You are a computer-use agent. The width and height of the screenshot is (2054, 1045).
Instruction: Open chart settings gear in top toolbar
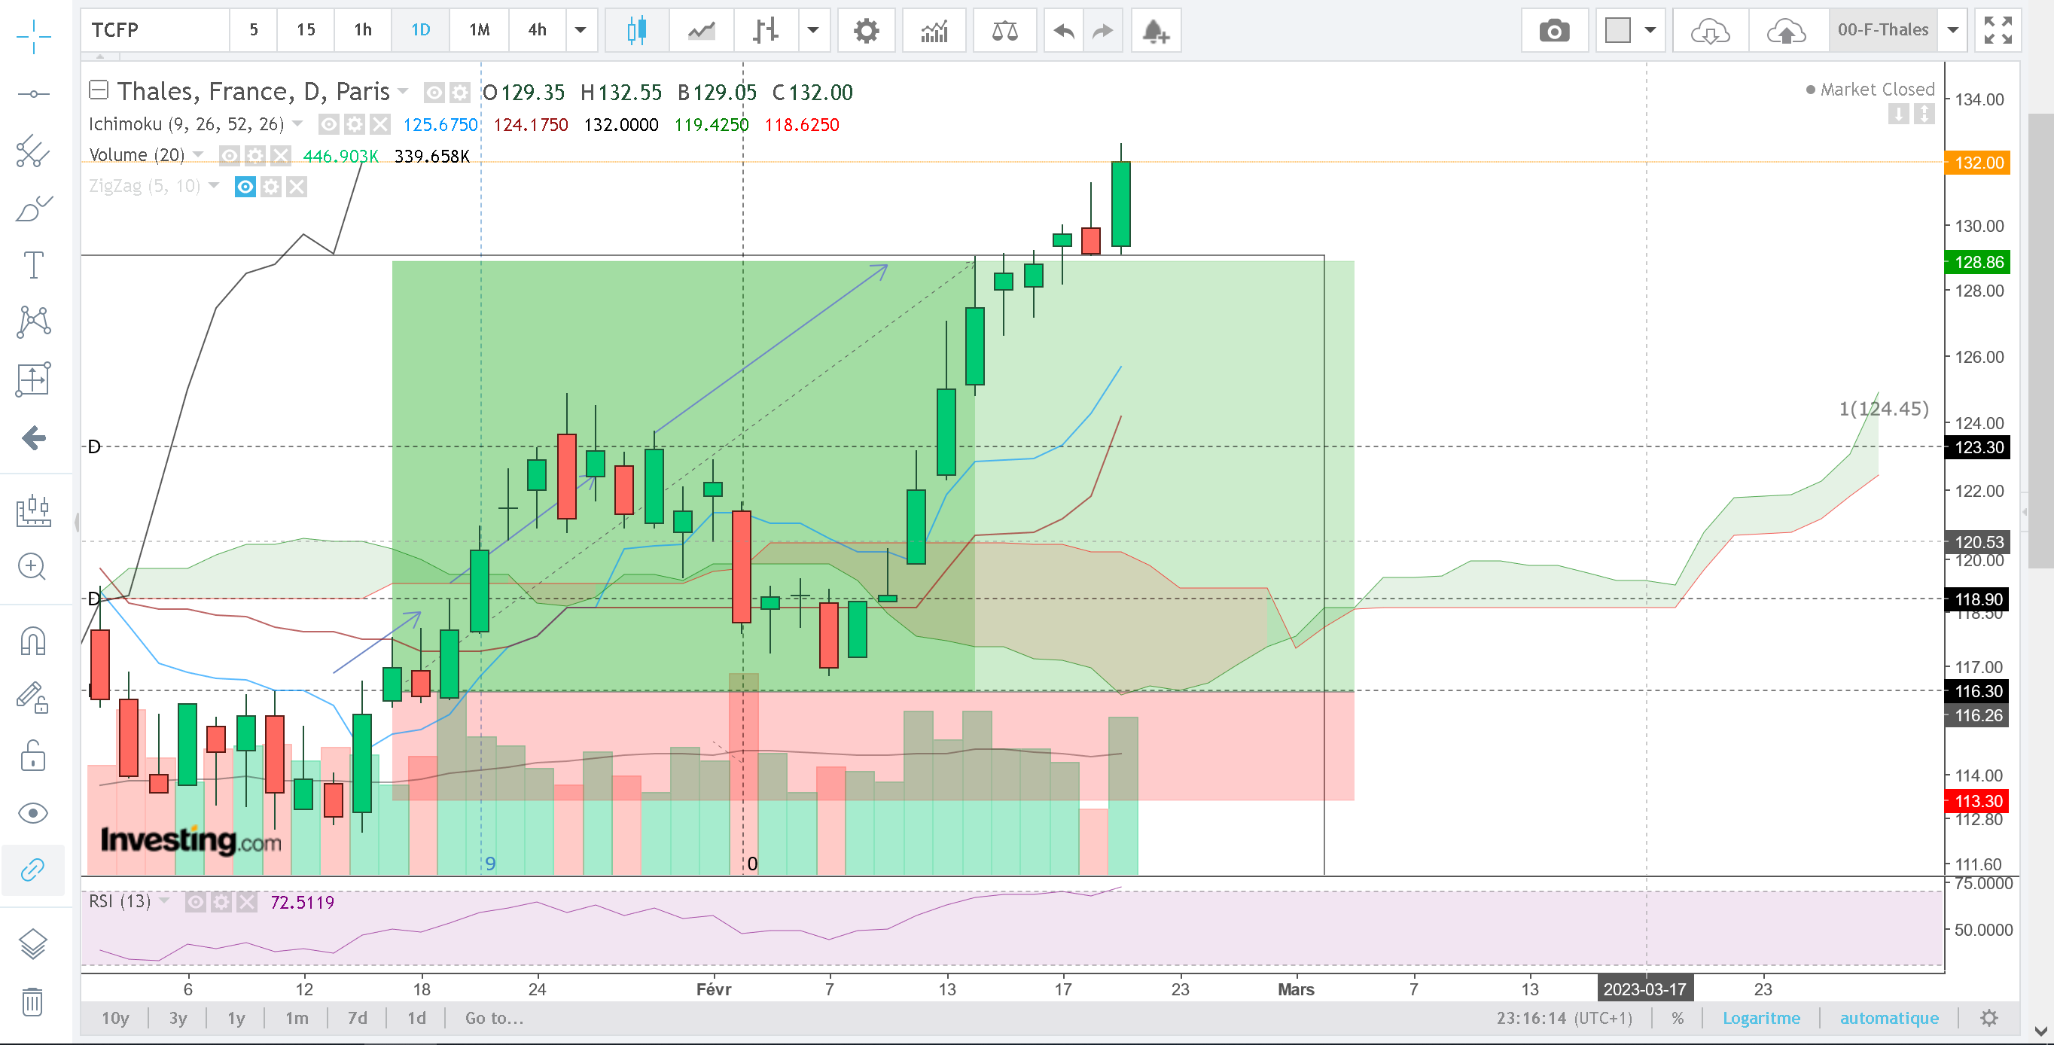866,31
